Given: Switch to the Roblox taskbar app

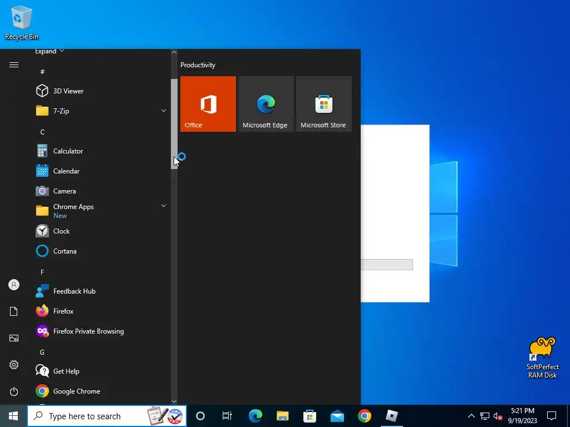Looking at the screenshot, I should tap(391, 416).
